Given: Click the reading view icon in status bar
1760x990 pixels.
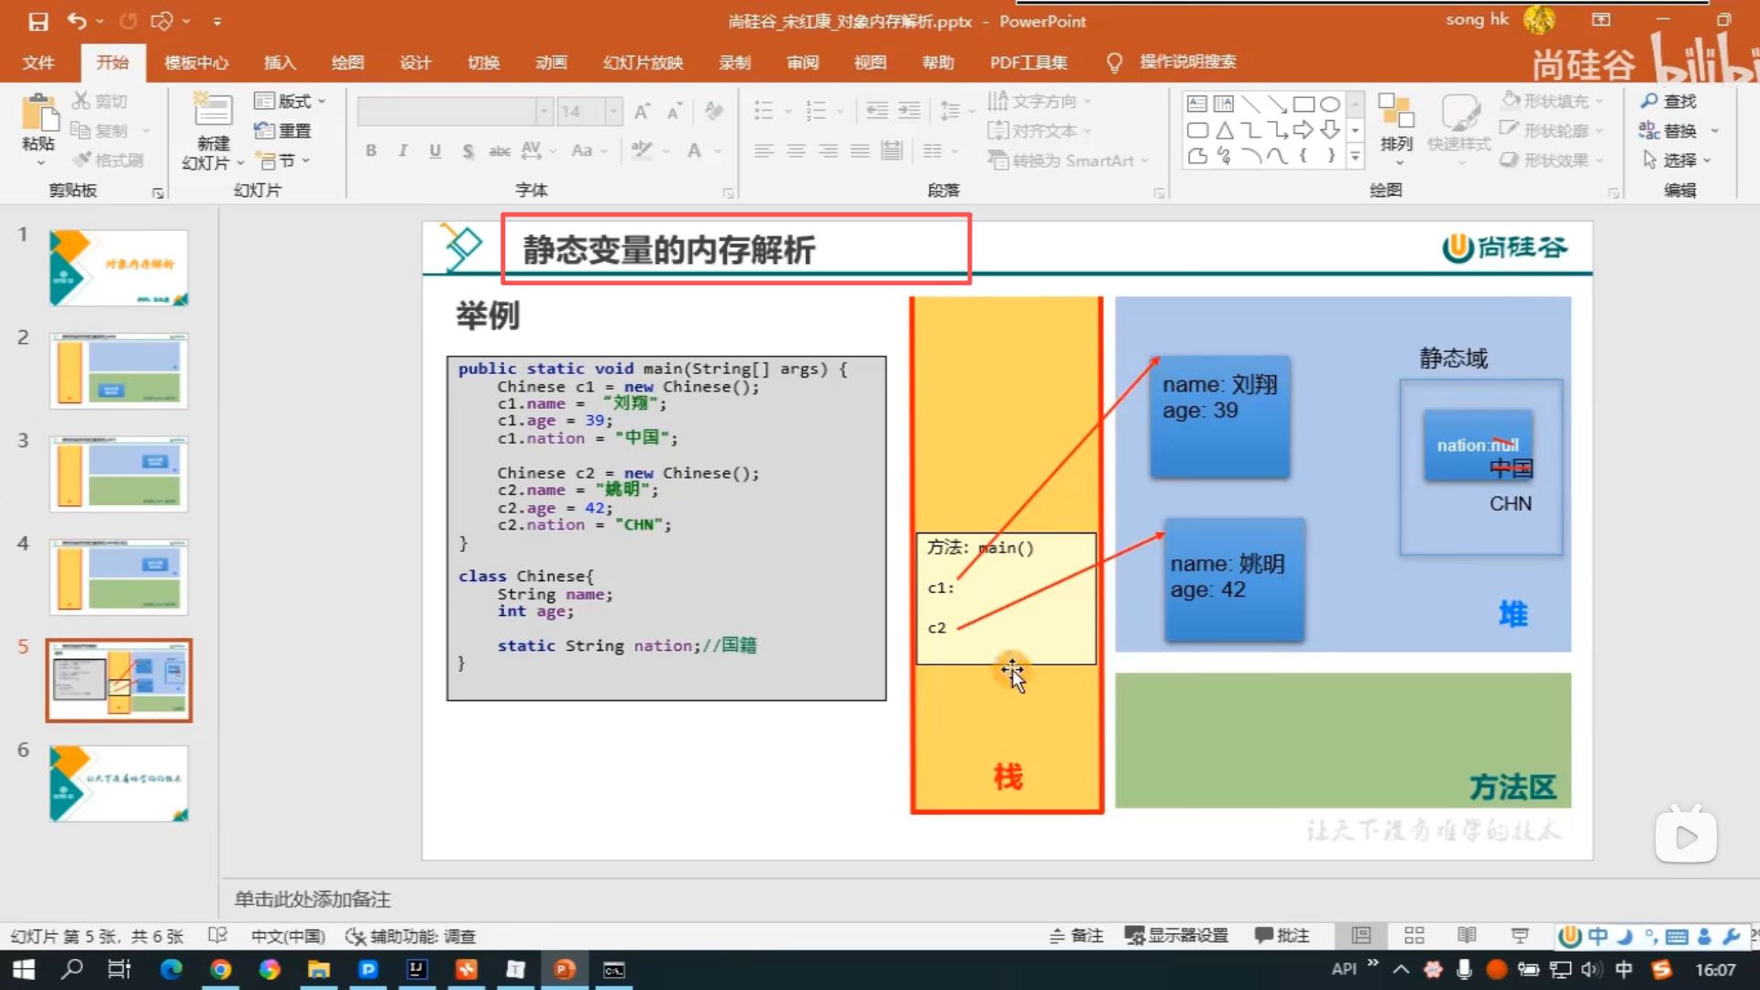Looking at the screenshot, I should 1467,936.
